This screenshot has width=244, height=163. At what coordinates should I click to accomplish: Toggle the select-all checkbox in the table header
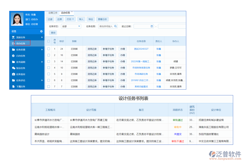pyautogui.click(x=49, y=41)
